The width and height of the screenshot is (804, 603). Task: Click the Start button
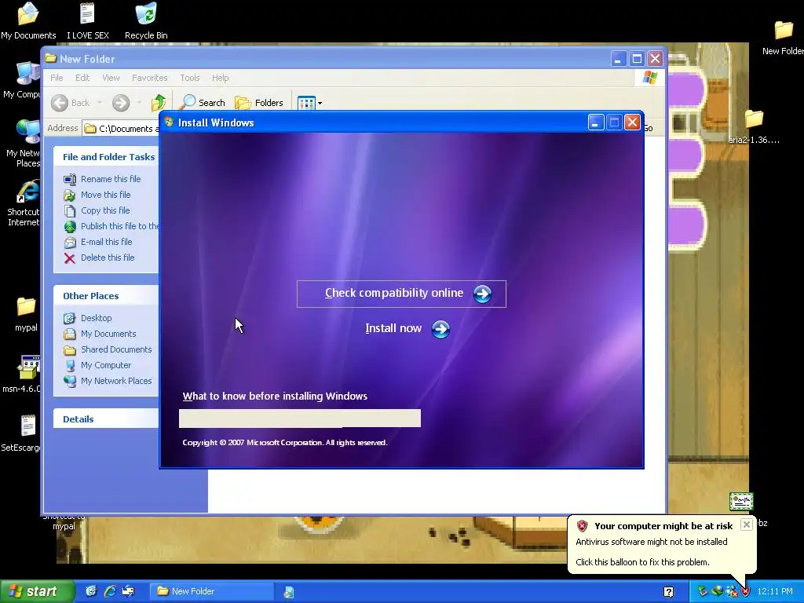[37, 591]
